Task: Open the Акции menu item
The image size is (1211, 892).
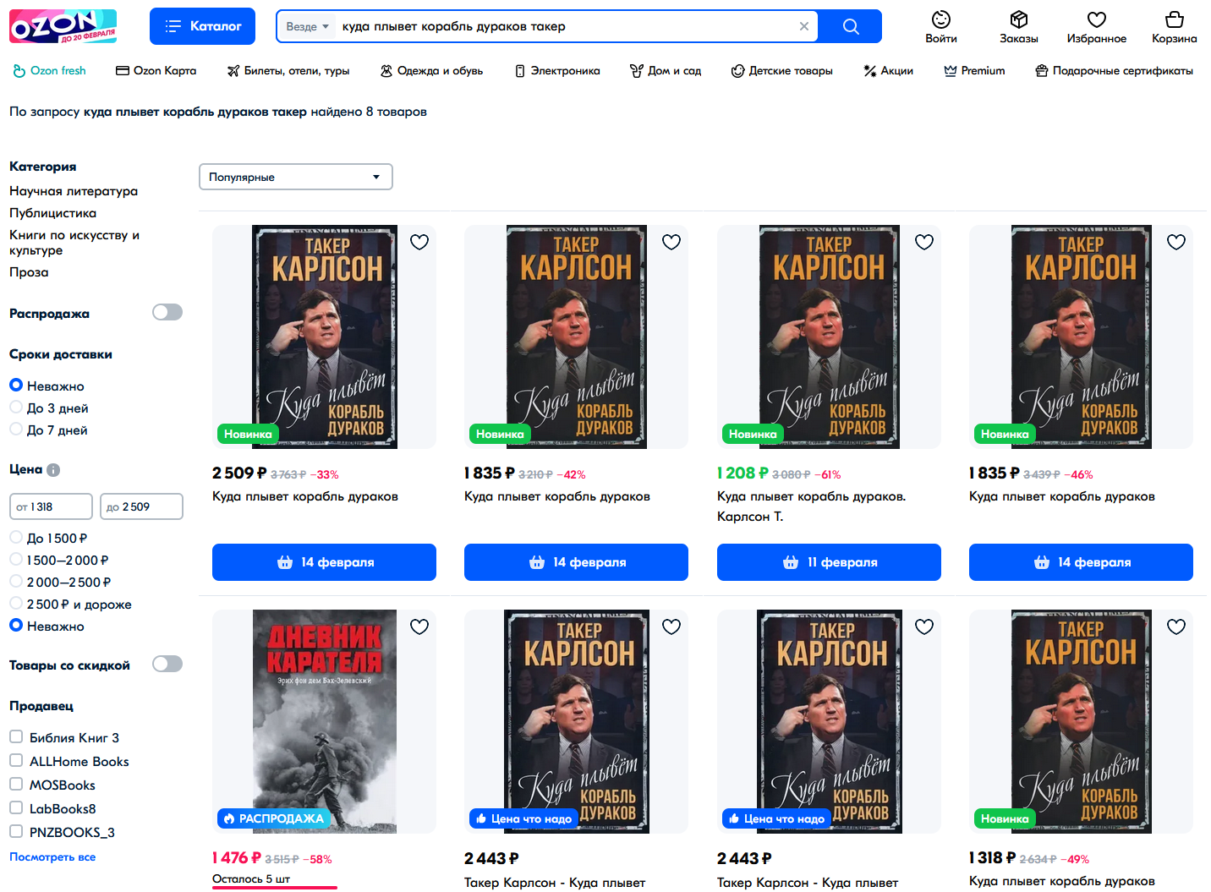Action: coord(888,71)
